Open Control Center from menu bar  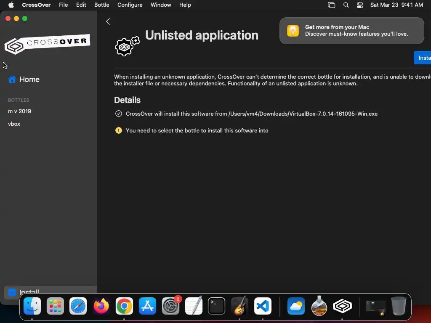[360, 5]
